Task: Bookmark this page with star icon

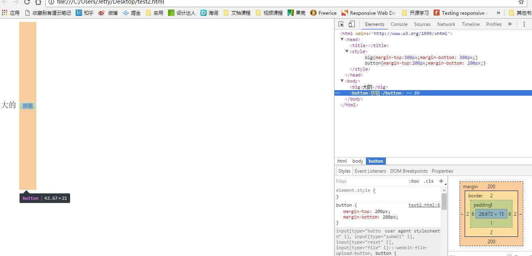Action: [521, 2]
